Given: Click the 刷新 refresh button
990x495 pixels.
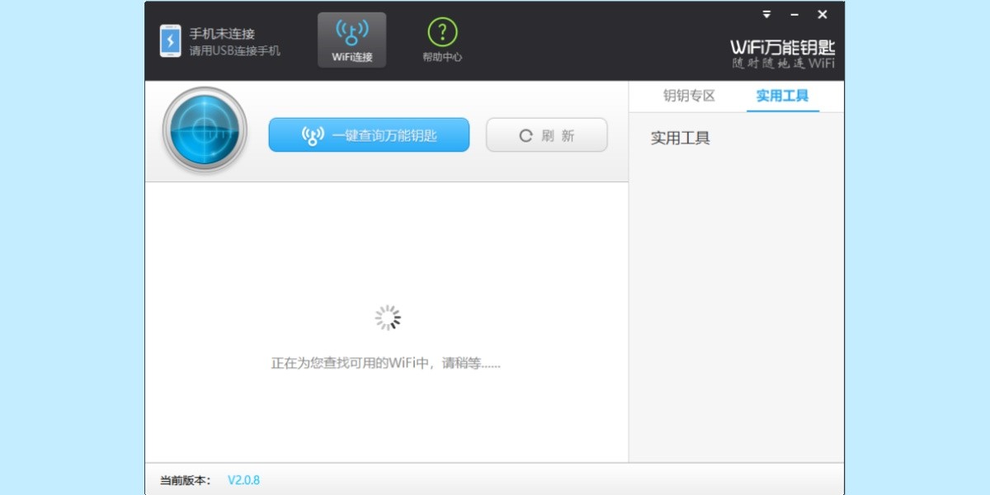Looking at the screenshot, I should (546, 135).
